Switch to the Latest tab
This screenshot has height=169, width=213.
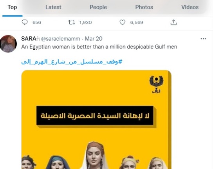[x=53, y=7]
